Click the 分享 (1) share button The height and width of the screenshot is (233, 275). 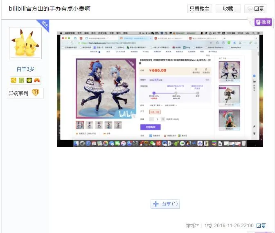[x=165, y=204]
